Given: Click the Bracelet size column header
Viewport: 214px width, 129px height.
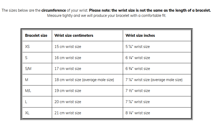Looking at the screenshot, I should point(36,35).
